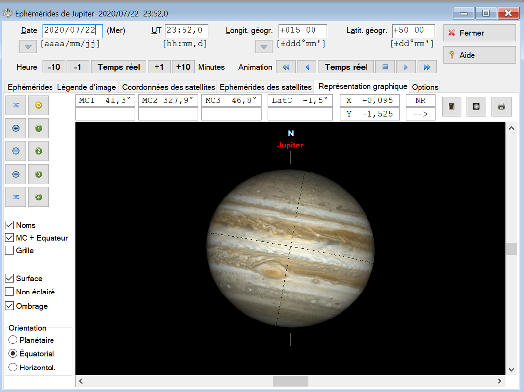Center on satellite 3 green icon
Image resolution: width=524 pixels, height=392 pixels.
tap(38, 174)
